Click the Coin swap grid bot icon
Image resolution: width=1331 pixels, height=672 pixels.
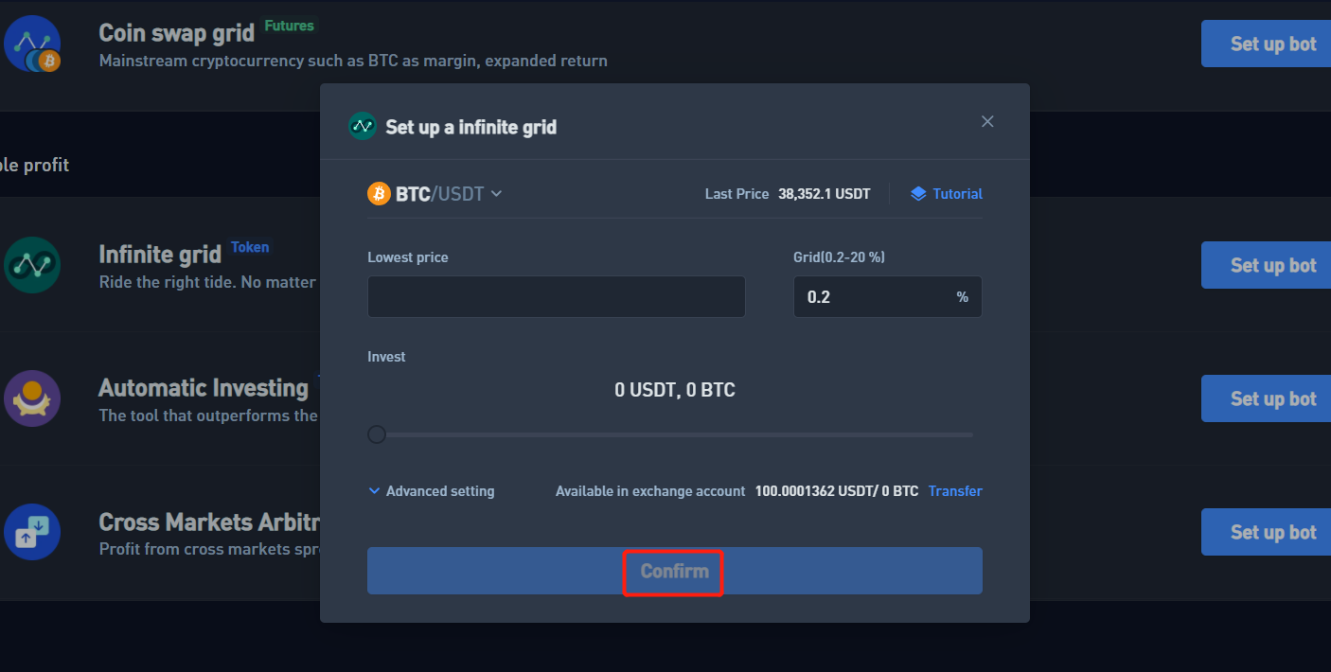32,44
